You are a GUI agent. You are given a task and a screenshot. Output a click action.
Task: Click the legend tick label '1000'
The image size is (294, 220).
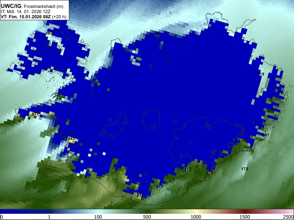click(x=196, y=217)
